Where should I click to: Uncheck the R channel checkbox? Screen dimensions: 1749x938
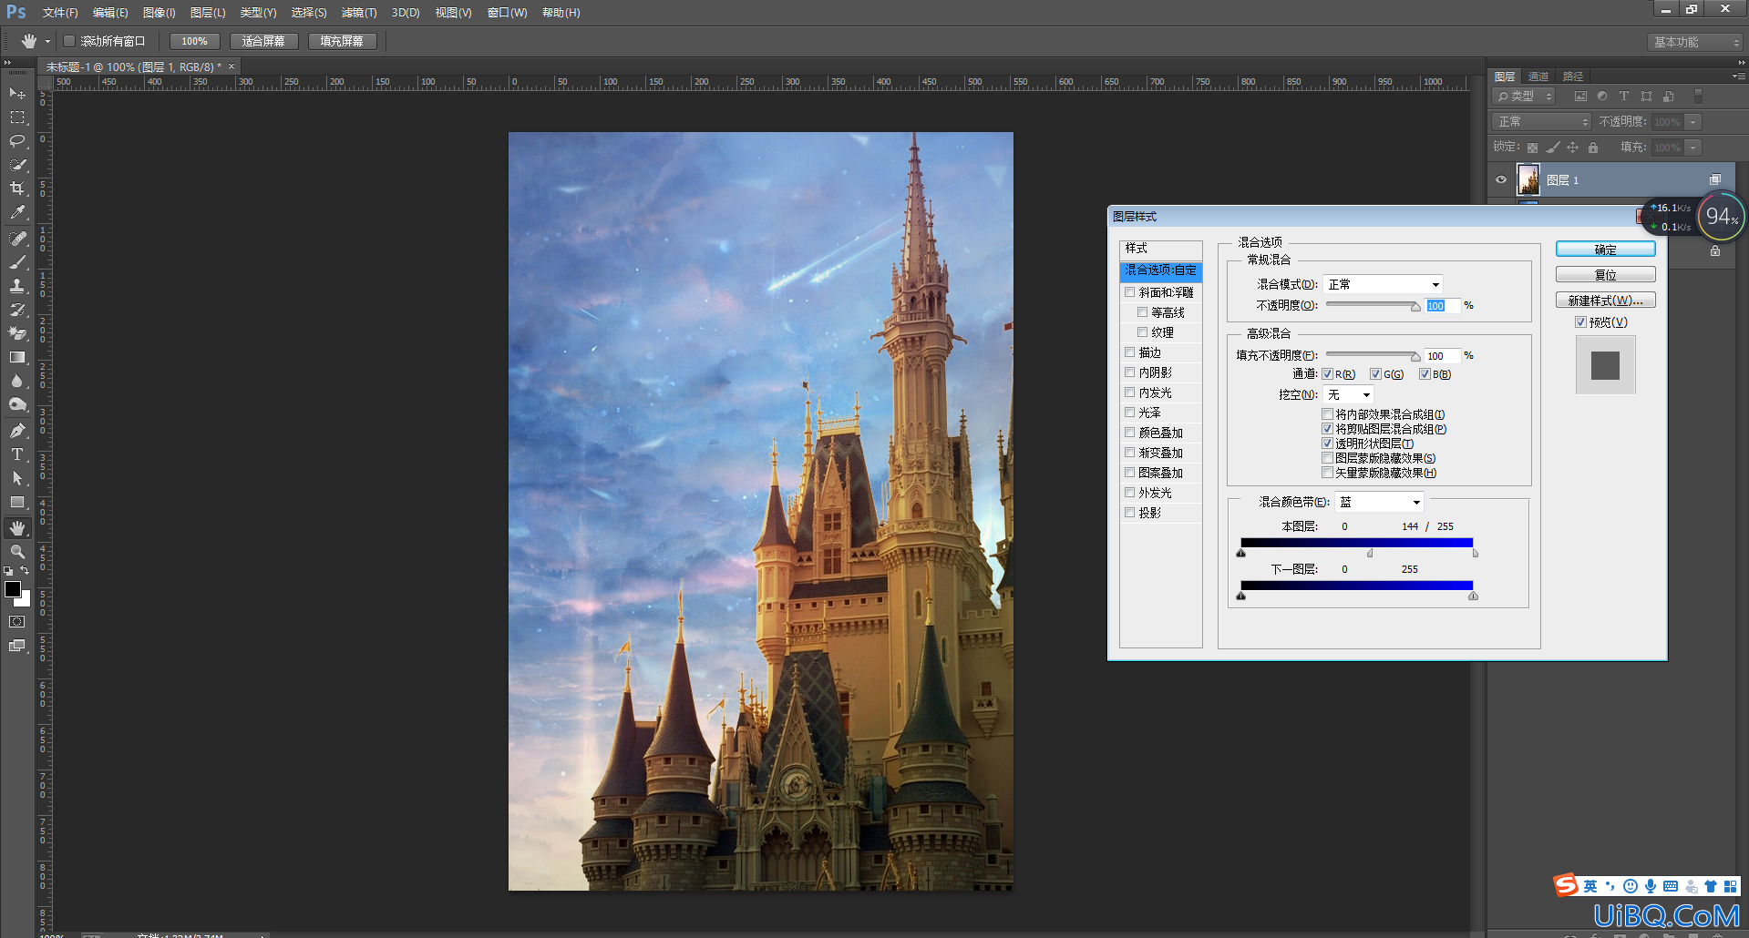click(1328, 374)
